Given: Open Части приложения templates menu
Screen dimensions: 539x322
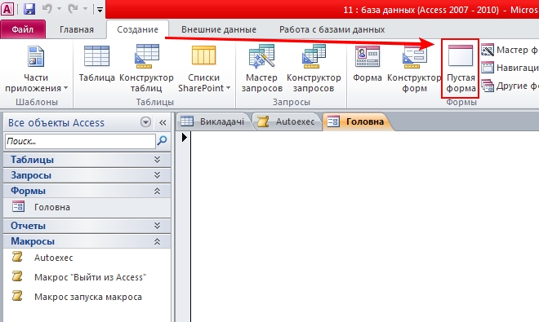Looking at the screenshot, I should click(x=36, y=69).
